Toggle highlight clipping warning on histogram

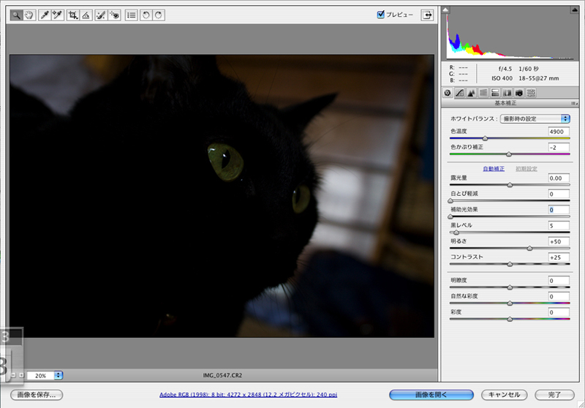point(575,10)
